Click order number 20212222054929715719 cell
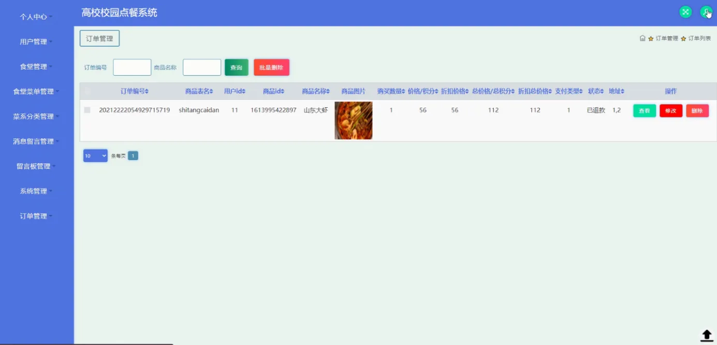The image size is (717, 345). point(135,110)
